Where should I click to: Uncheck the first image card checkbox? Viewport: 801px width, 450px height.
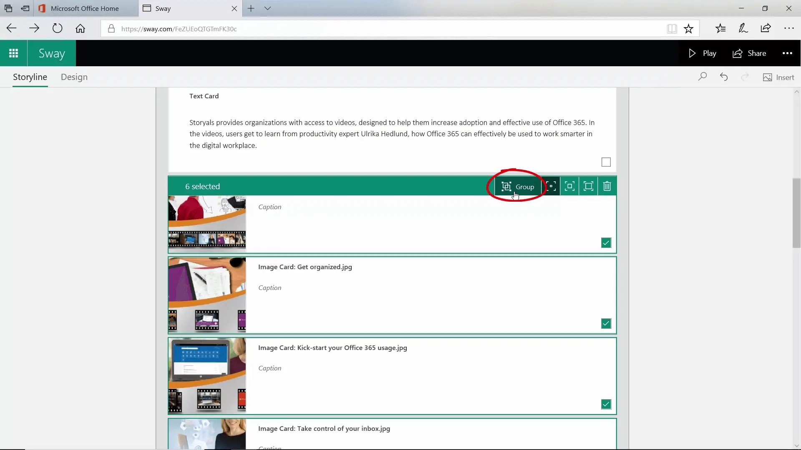(606, 243)
